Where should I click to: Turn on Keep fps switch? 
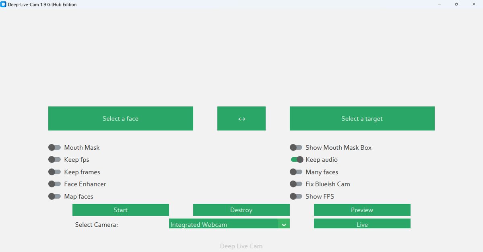point(54,160)
